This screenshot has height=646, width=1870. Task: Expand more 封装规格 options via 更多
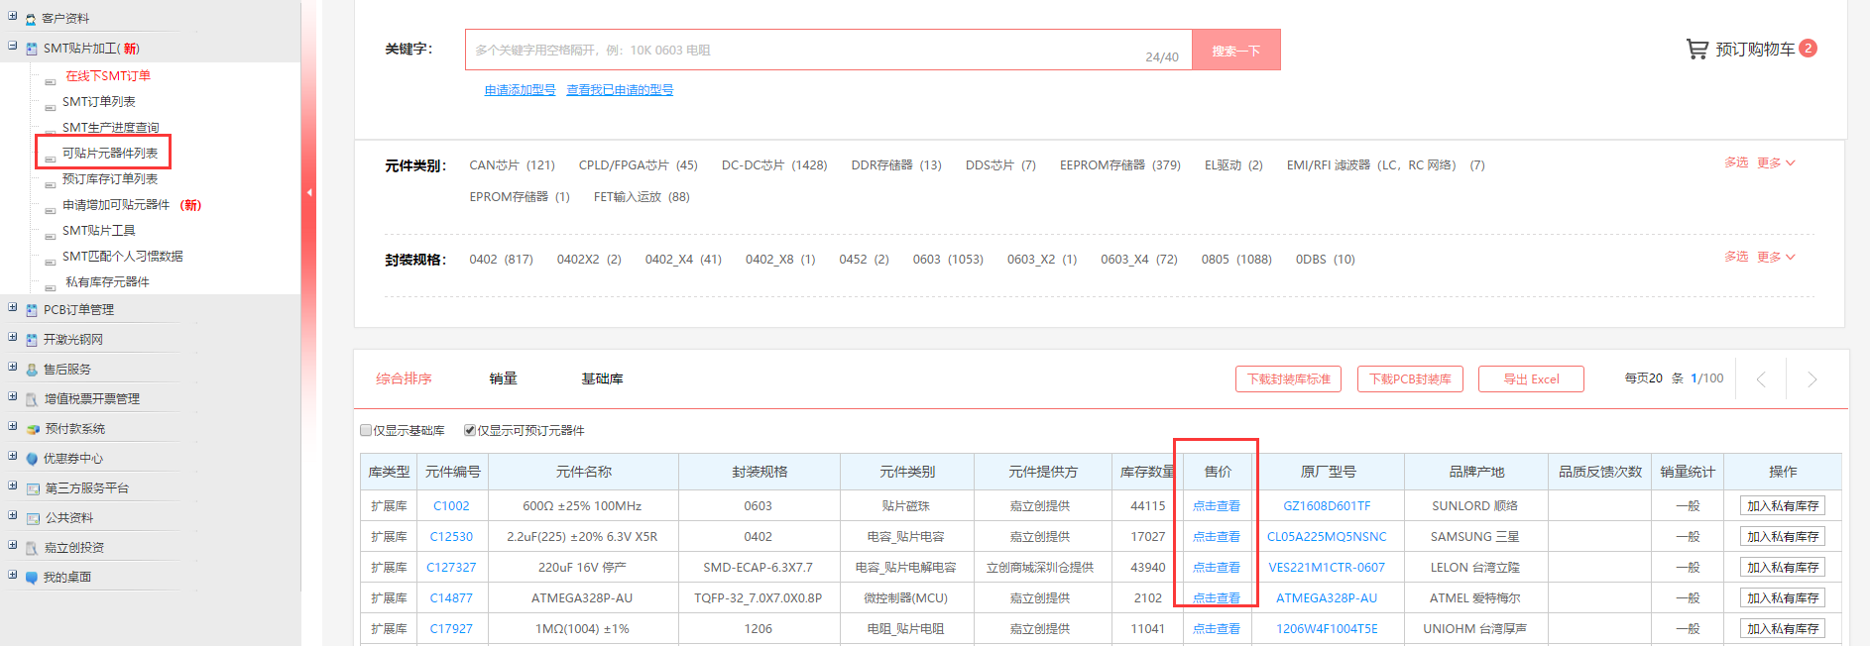click(x=1775, y=257)
